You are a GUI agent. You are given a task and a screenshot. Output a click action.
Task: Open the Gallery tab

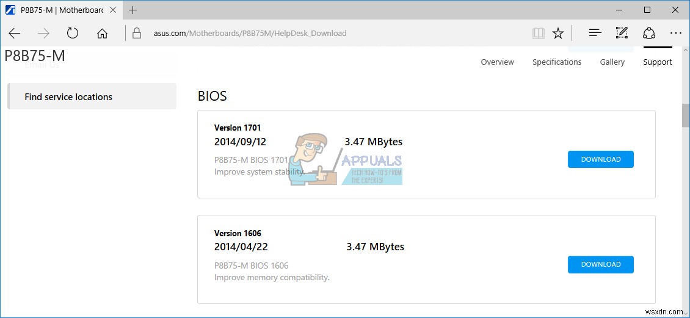(612, 62)
